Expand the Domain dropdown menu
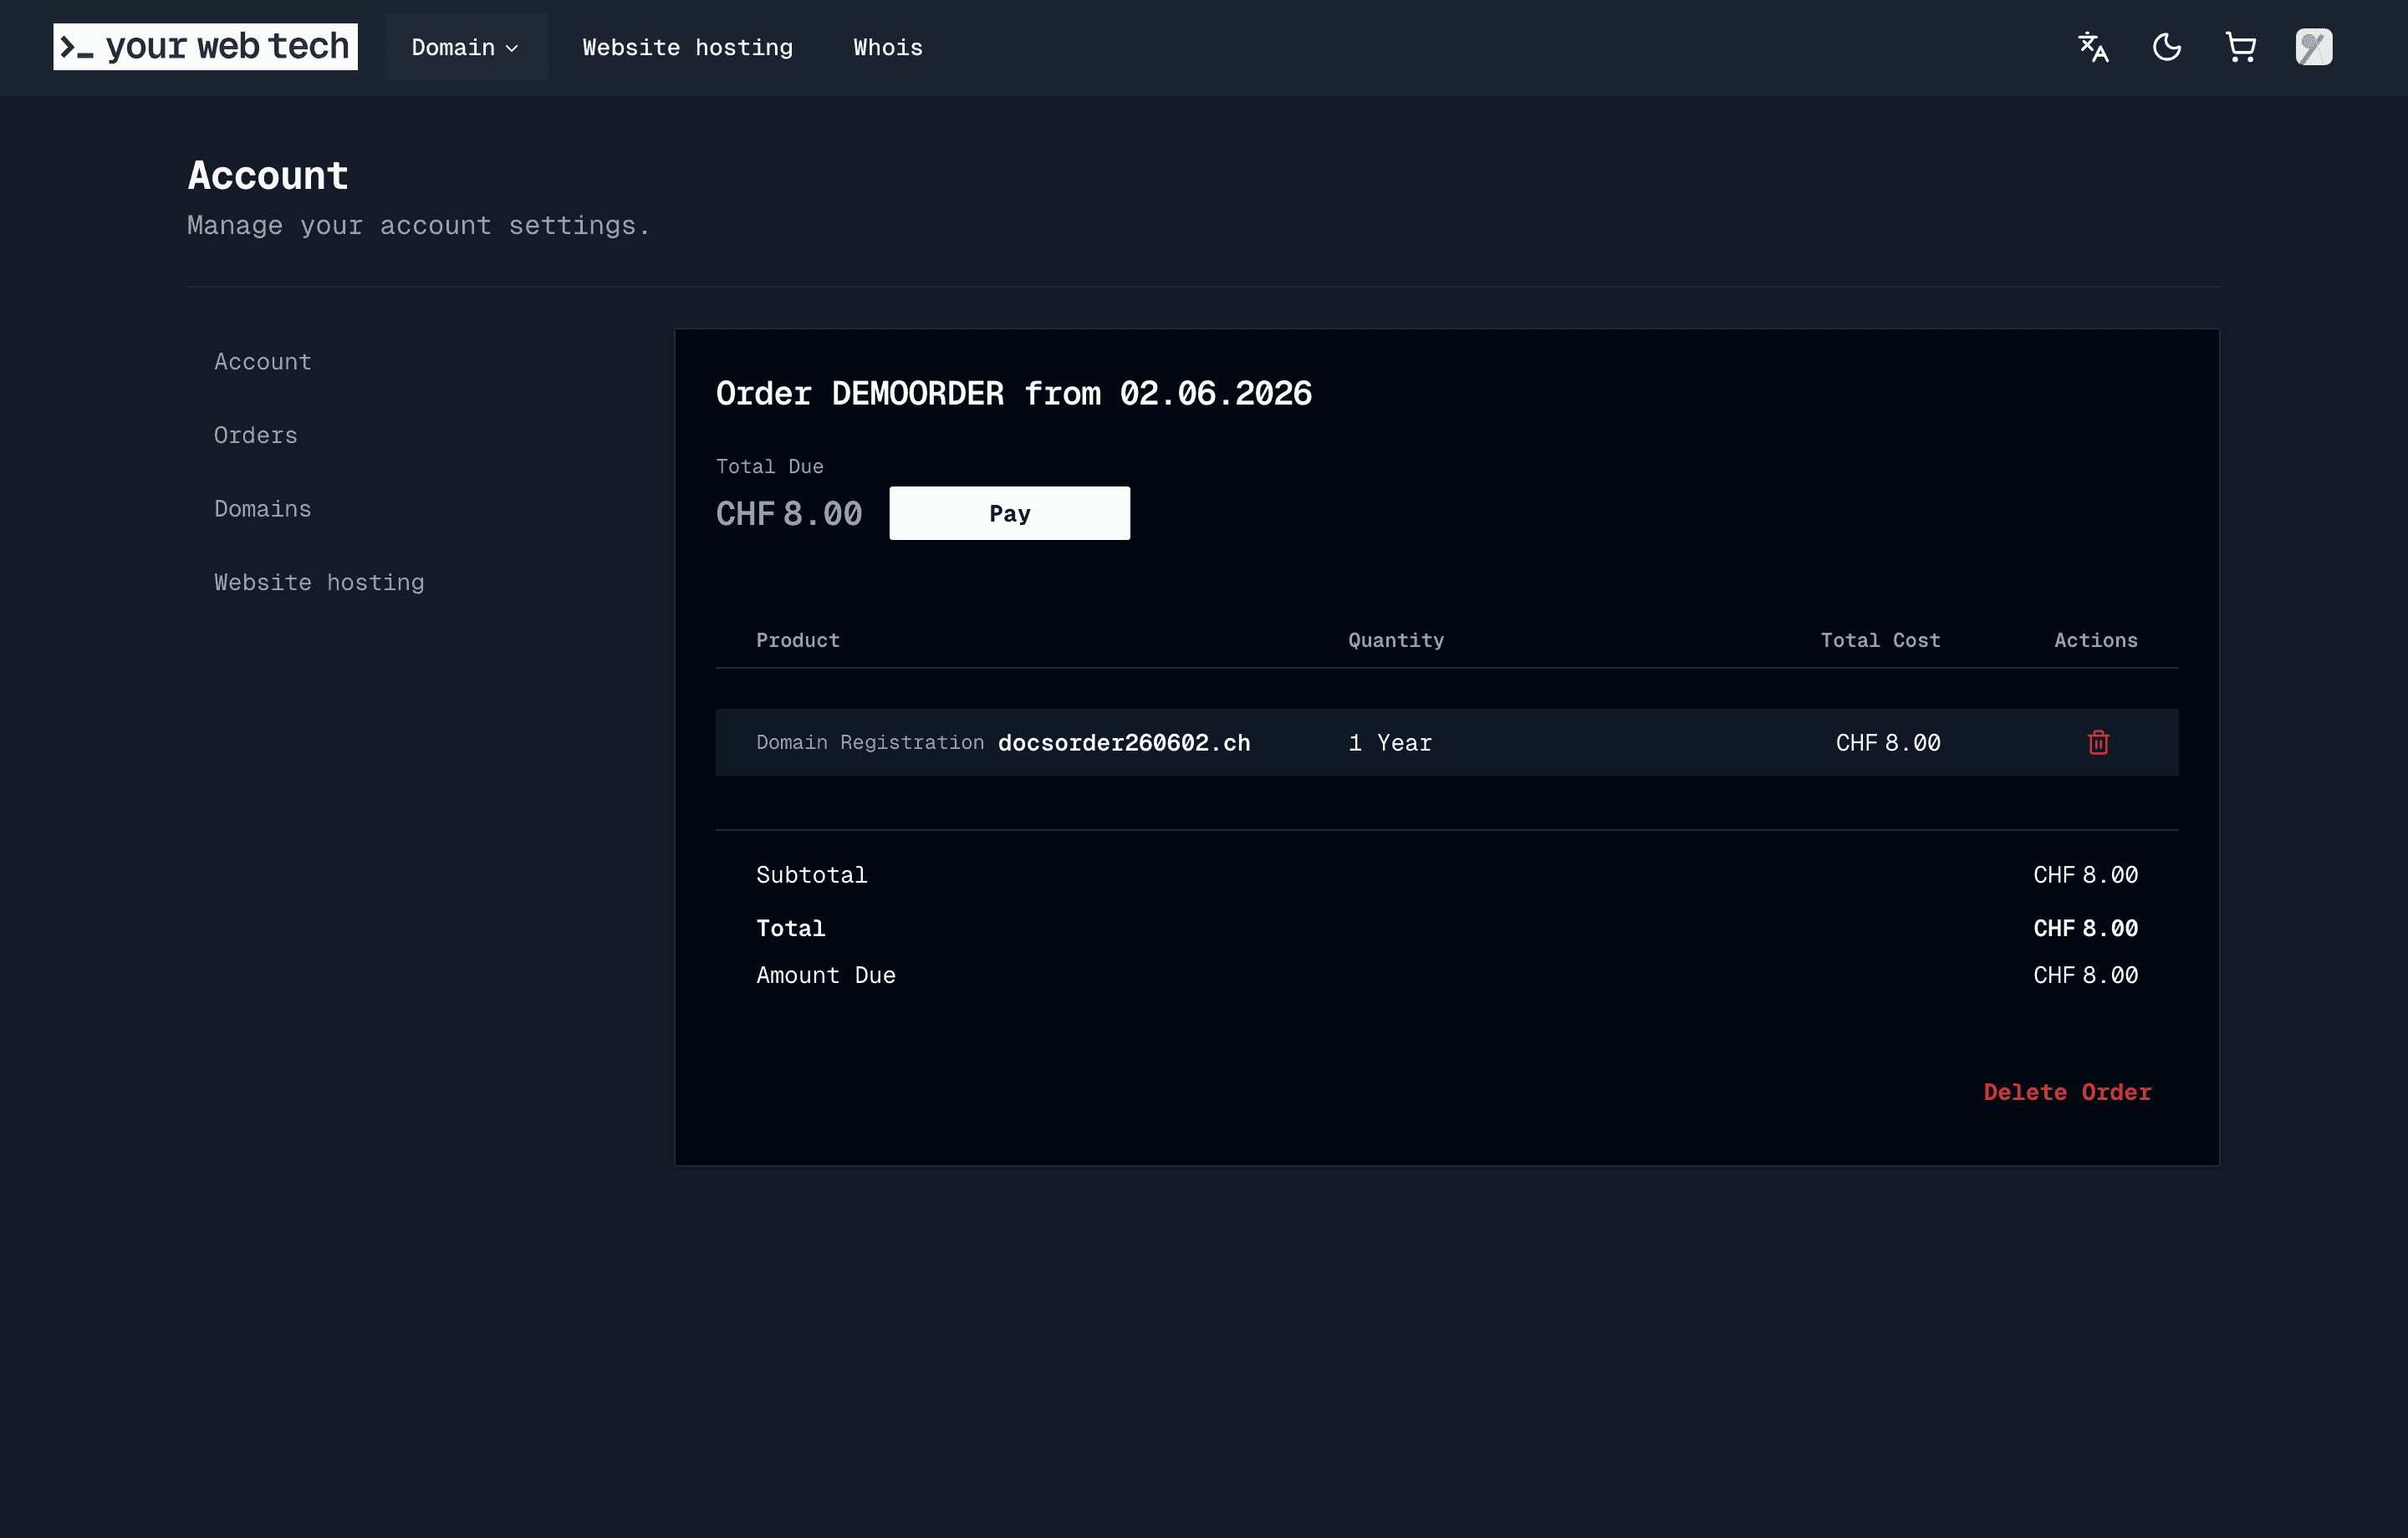Screen dimensions: 2408x1538 coord(466,47)
